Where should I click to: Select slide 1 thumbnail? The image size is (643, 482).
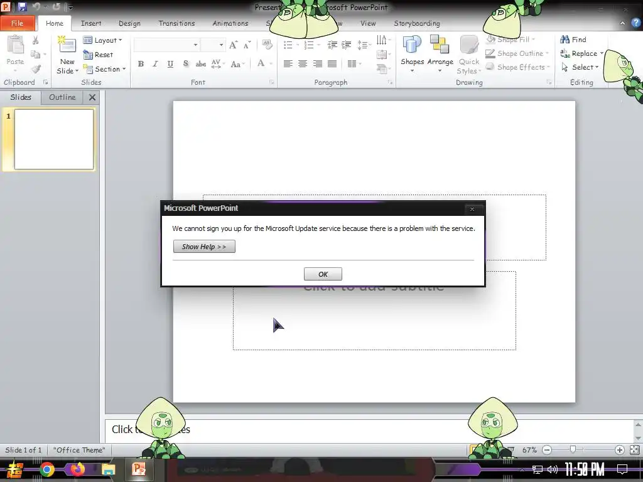click(54, 139)
